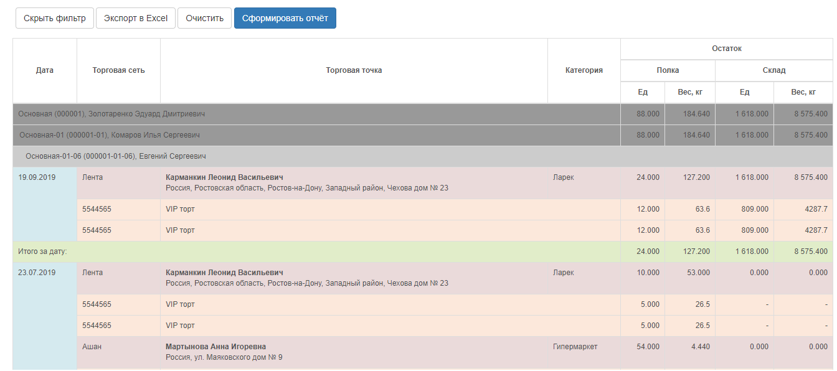Viewport: 837px width, 371px height.
Task: Click the "Торговая точка" column header
Action: tap(354, 70)
